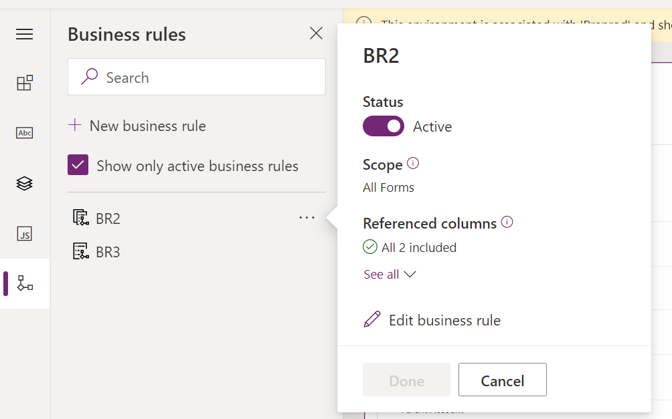Click the BR2 business rule icon
The width and height of the screenshot is (672, 419).
click(x=82, y=217)
